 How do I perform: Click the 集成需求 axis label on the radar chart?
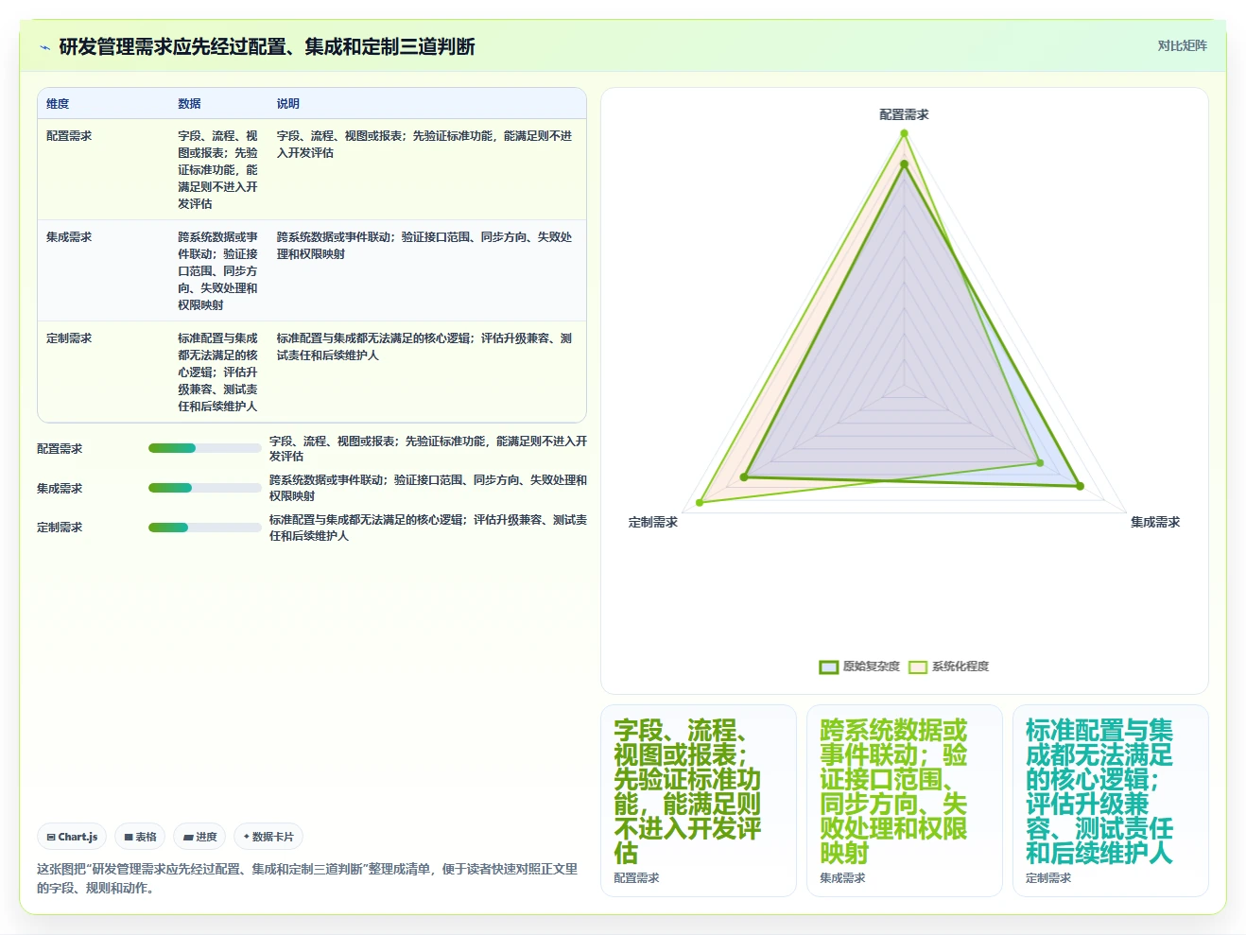tap(1155, 522)
